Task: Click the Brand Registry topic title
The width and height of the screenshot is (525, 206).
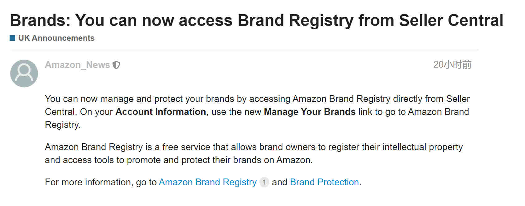Action: 257,20
